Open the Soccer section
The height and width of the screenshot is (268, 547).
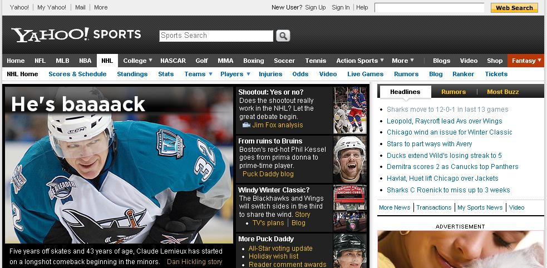(284, 61)
